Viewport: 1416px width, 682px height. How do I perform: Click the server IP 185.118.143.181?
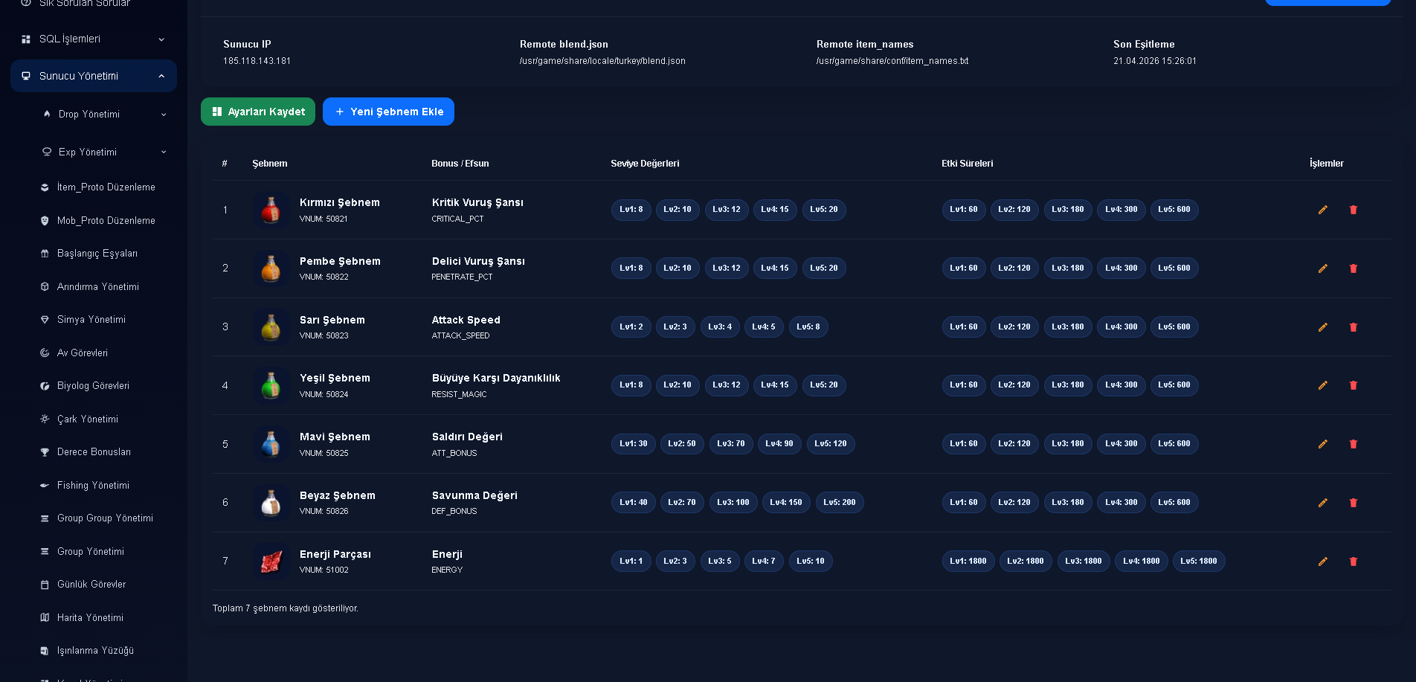tap(257, 61)
